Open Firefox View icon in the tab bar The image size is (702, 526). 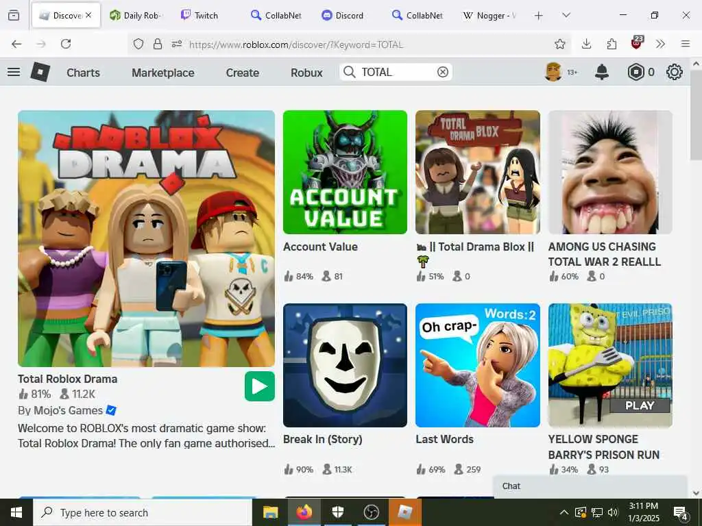14,15
